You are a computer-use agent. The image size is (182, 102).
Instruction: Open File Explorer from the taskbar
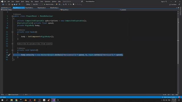pyautogui.click(x=12, y=100)
